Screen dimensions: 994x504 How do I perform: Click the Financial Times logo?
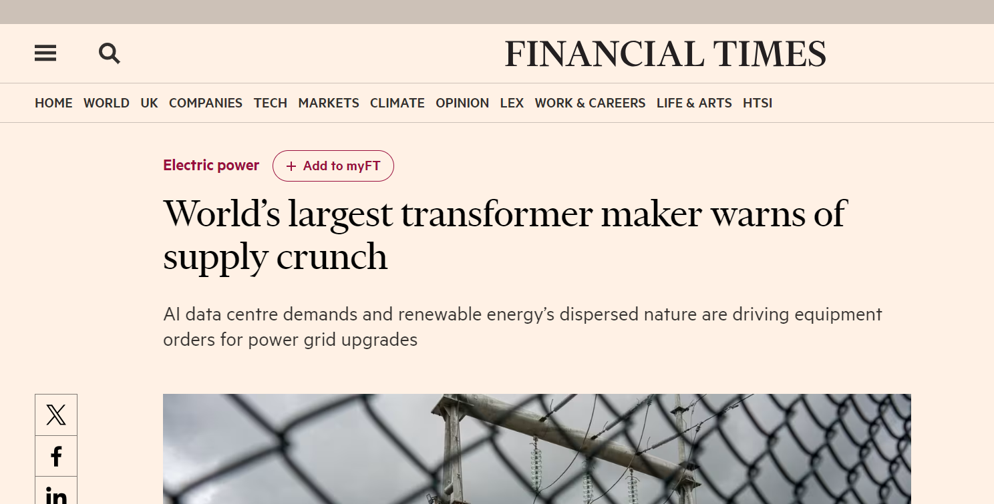(x=665, y=54)
